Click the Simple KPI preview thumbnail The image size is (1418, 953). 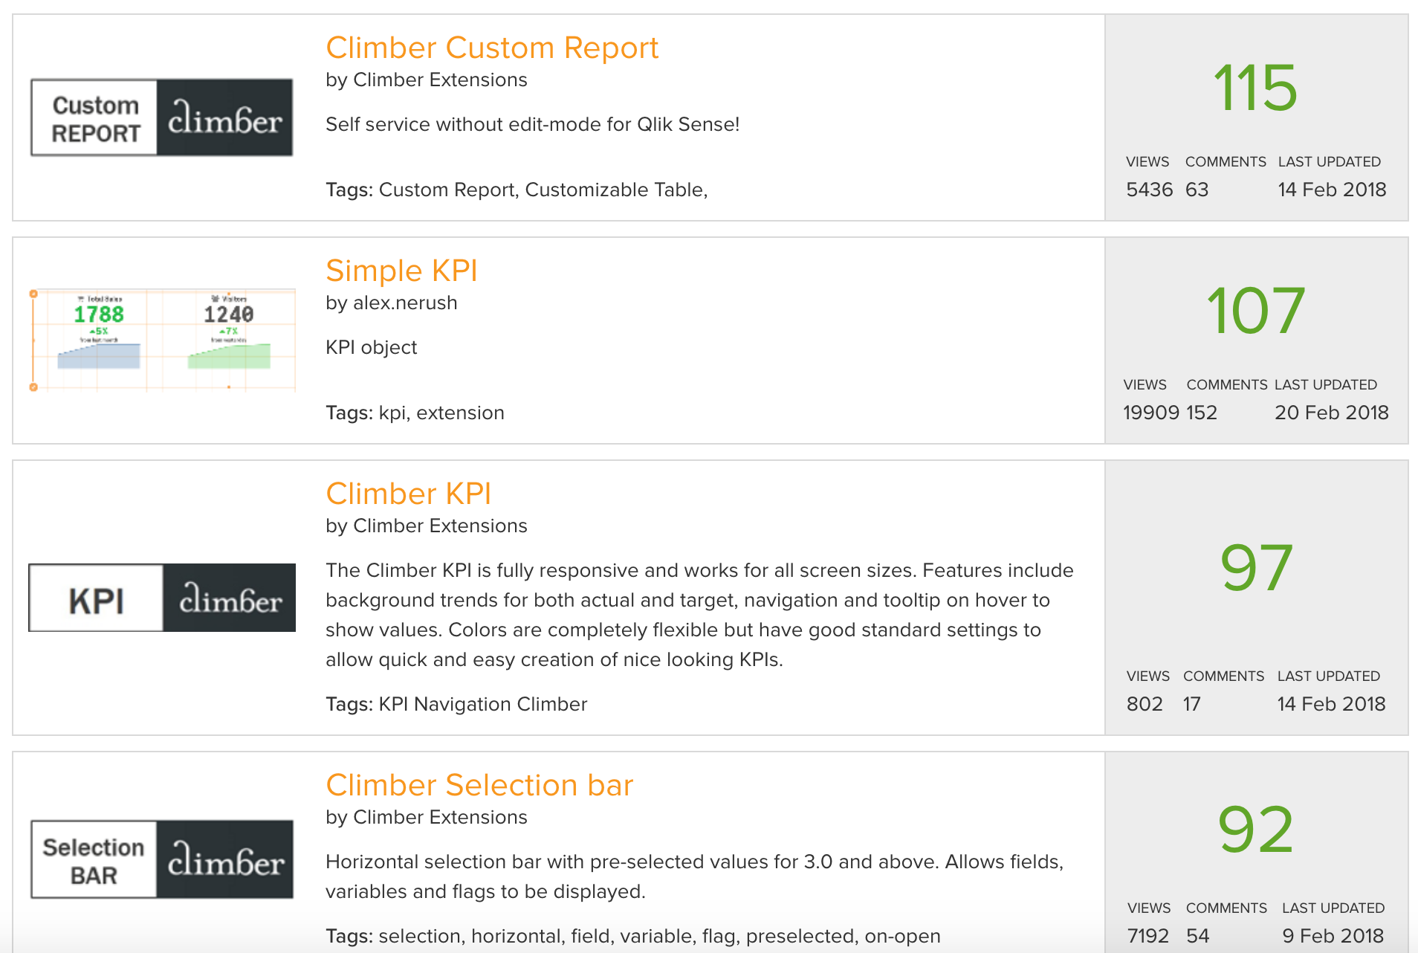point(162,340)
